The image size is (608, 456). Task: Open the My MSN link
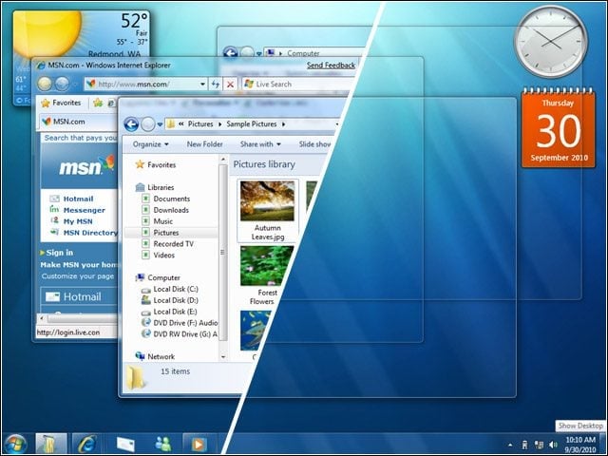78,221
